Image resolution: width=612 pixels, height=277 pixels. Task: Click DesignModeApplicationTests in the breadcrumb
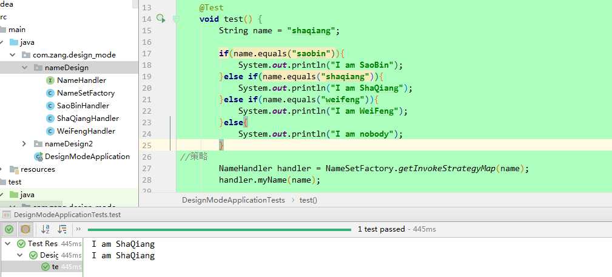[x=234, y=200]
